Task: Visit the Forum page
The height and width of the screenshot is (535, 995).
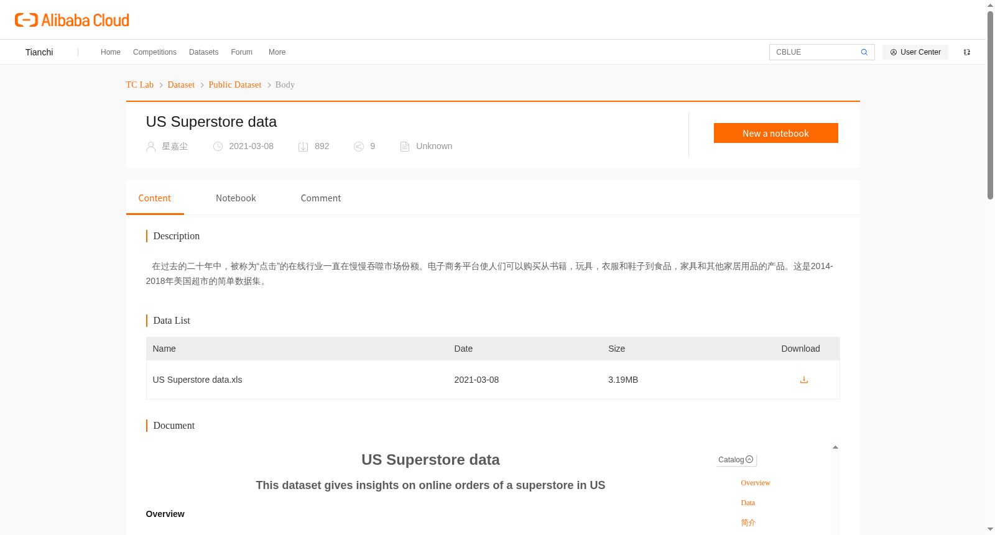Action: point(242,52)
